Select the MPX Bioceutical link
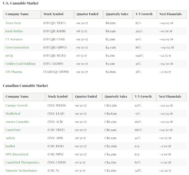The width and height of the screenshot is (189, 175). point(17,154)
